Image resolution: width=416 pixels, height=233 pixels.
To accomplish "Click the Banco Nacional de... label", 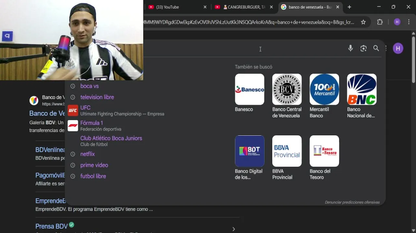I will click(361, 112).
